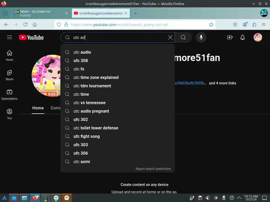Image resolution: width=270 pixels, height=202 pixels.
Task: Open the notifications bell
Action: click(243, 37)
